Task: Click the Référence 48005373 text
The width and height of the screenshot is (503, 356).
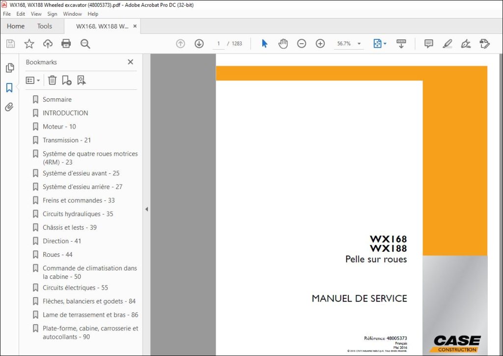Action: (x=385, y=338)
